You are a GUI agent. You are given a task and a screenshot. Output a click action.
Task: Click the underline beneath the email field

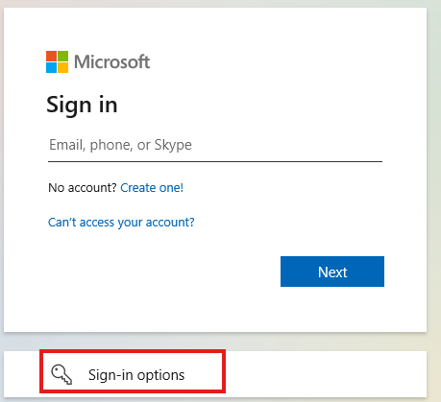(215, 161)
